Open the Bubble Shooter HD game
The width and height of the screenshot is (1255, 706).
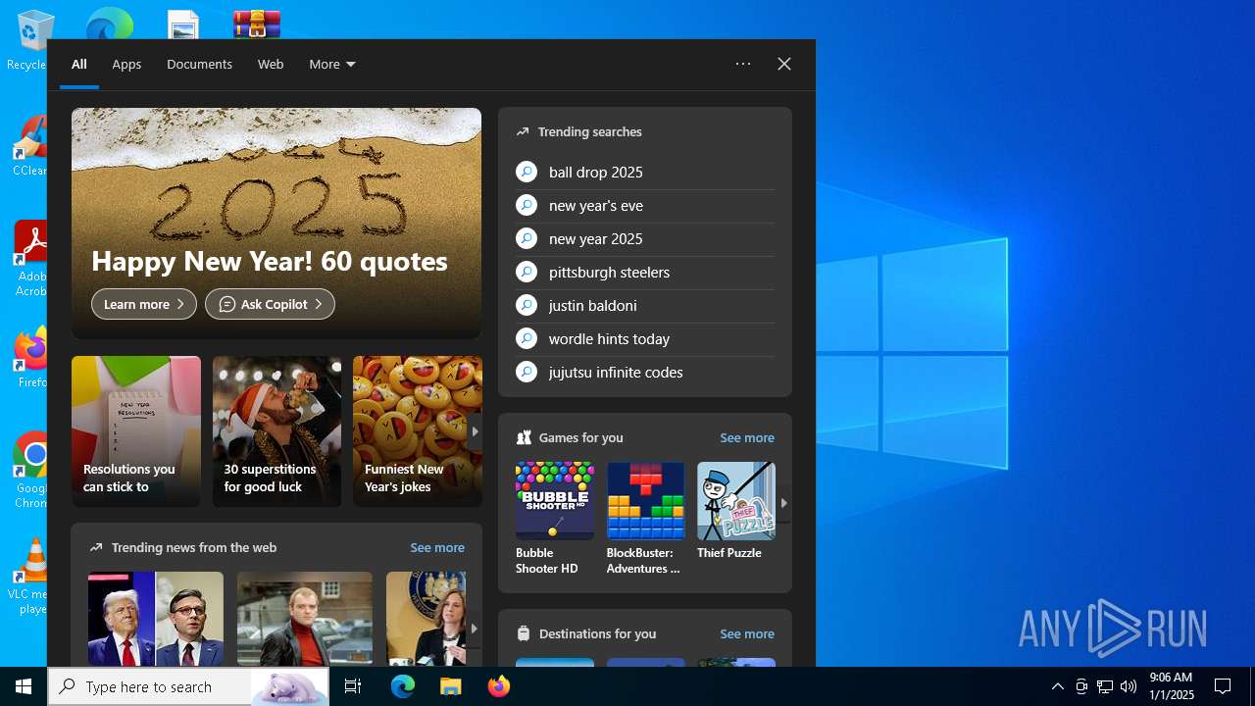[x=555, y=519]
